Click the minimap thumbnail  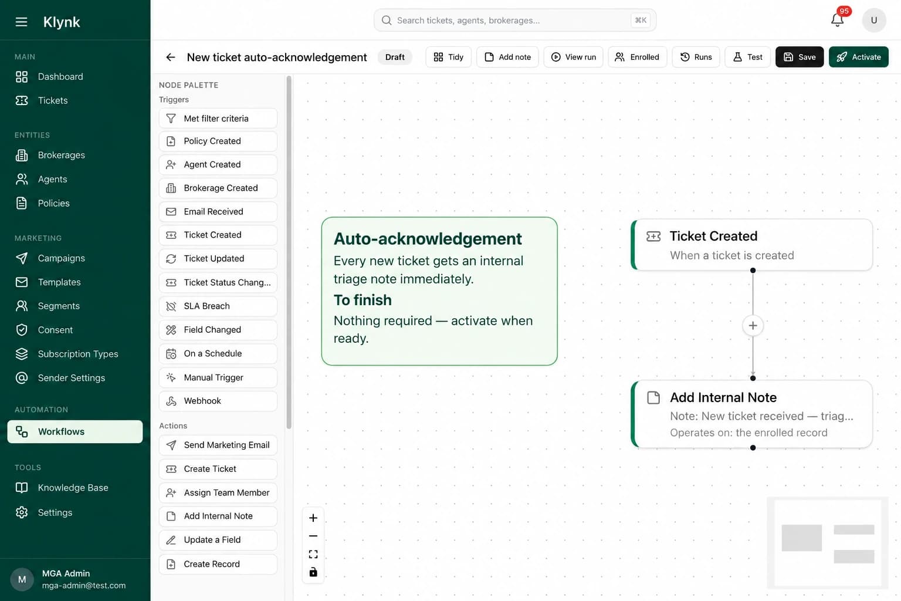tap(828, 543)
